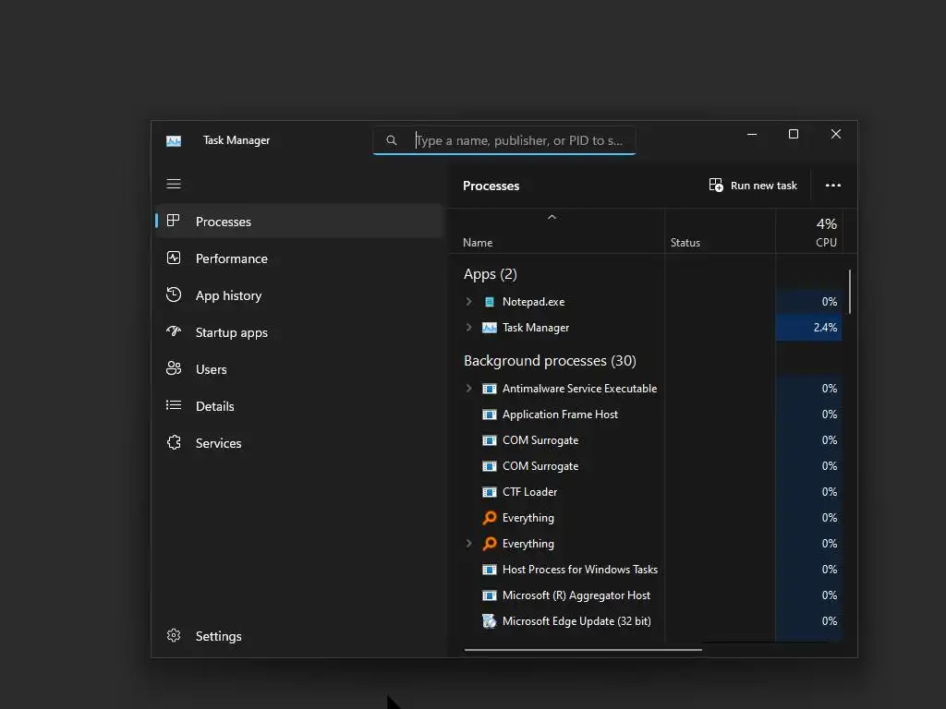This screenshot has height=709, width=946.
Task: Expand the second Everything process group
Action: click(x=468, y=543)
